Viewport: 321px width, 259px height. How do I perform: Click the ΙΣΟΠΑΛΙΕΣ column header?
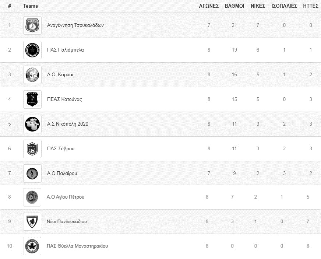[284, 6]
